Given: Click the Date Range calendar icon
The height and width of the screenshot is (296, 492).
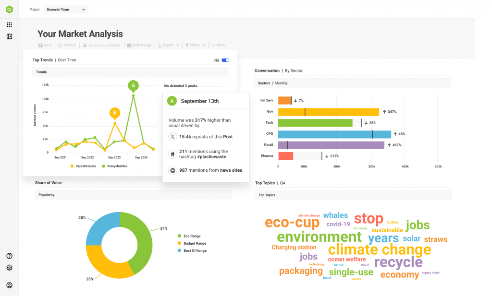Looking at the screenshot, I should point(129,45).
